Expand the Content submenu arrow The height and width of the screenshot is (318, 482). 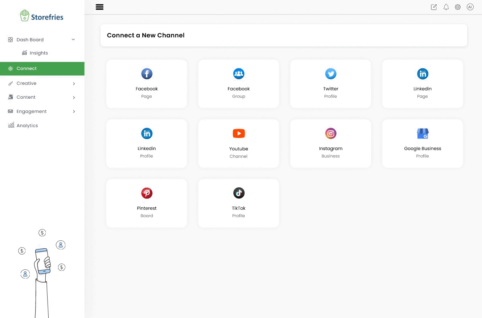74,97
